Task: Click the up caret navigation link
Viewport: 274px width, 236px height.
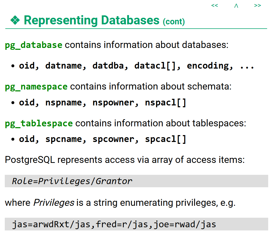Action: click(236, 6)
